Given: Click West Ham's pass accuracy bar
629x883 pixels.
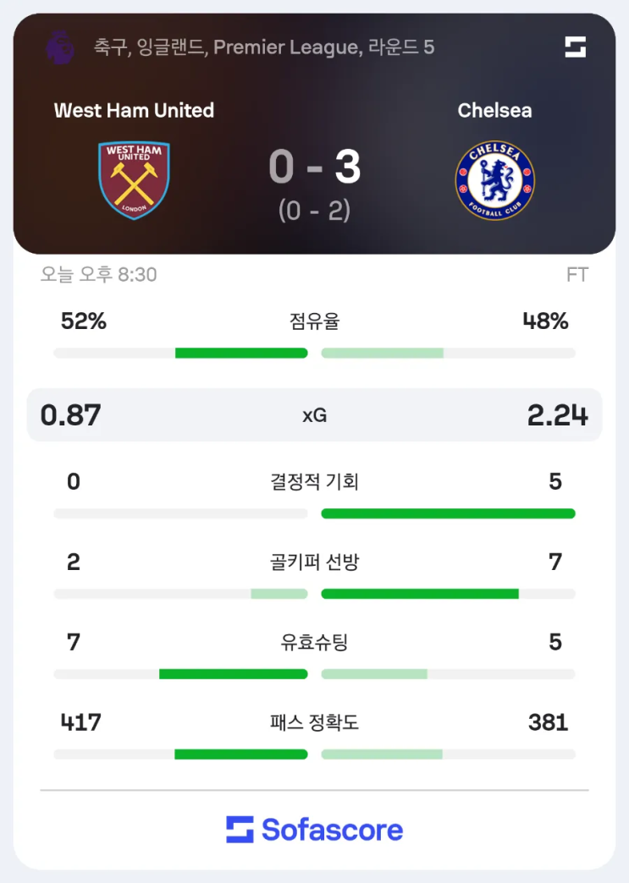Looking at the screenshot, I should pyautogui.click(x=241, y=754).
